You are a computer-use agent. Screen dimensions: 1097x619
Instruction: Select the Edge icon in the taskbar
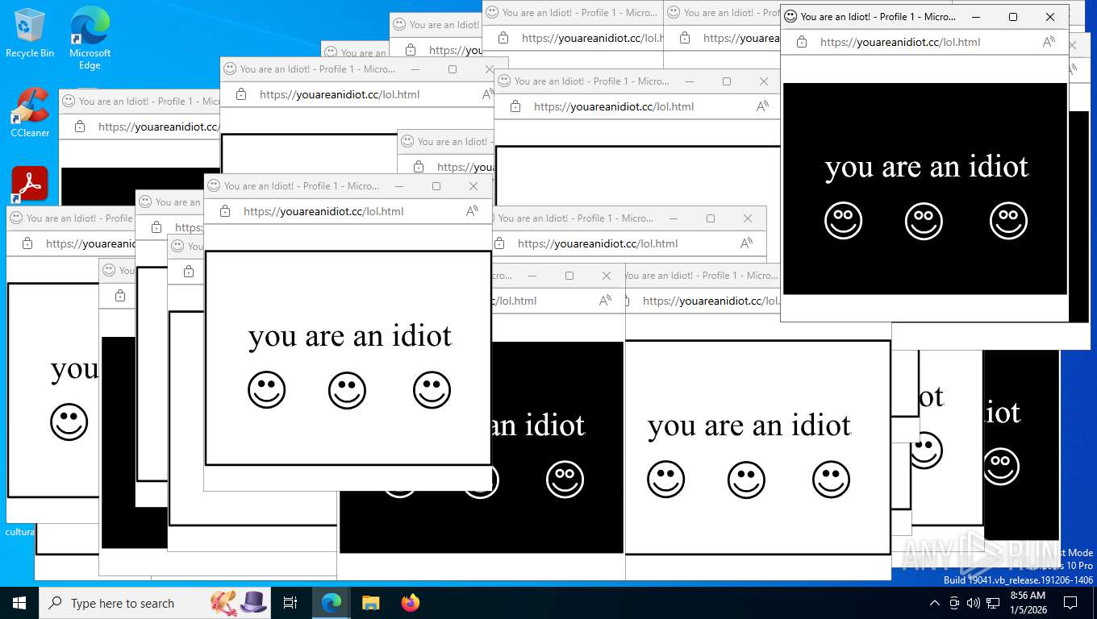(331, 603)
